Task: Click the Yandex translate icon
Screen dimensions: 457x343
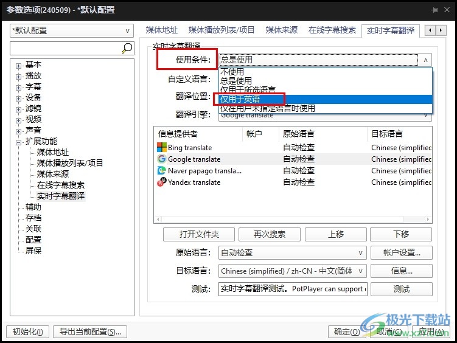Action: coord(161,182)
